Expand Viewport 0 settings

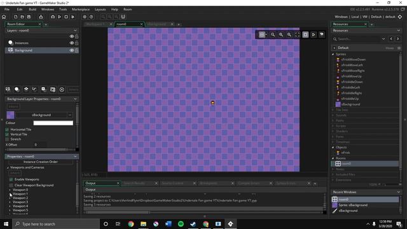pyautogui.click(x=10, y=190)
